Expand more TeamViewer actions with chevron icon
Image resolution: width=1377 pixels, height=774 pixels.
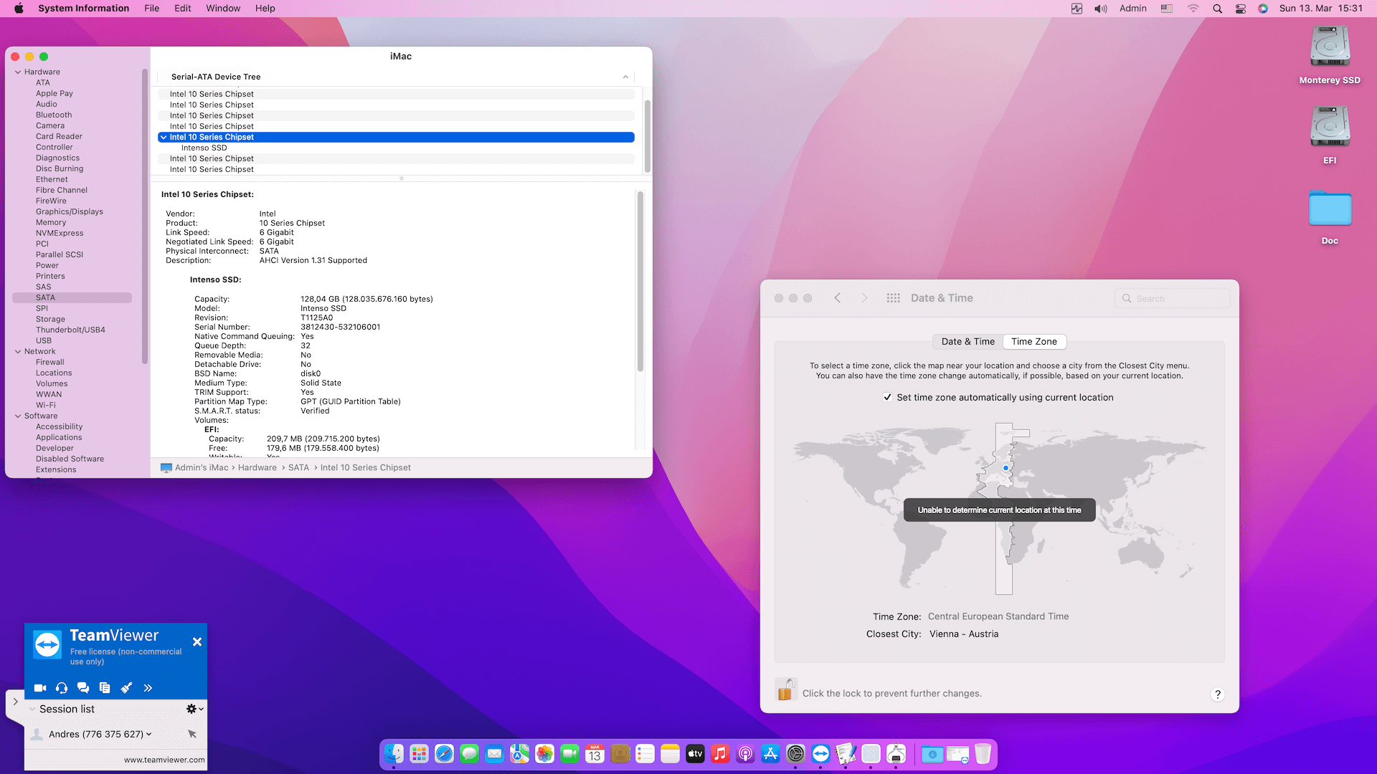(x=148, y=687)
